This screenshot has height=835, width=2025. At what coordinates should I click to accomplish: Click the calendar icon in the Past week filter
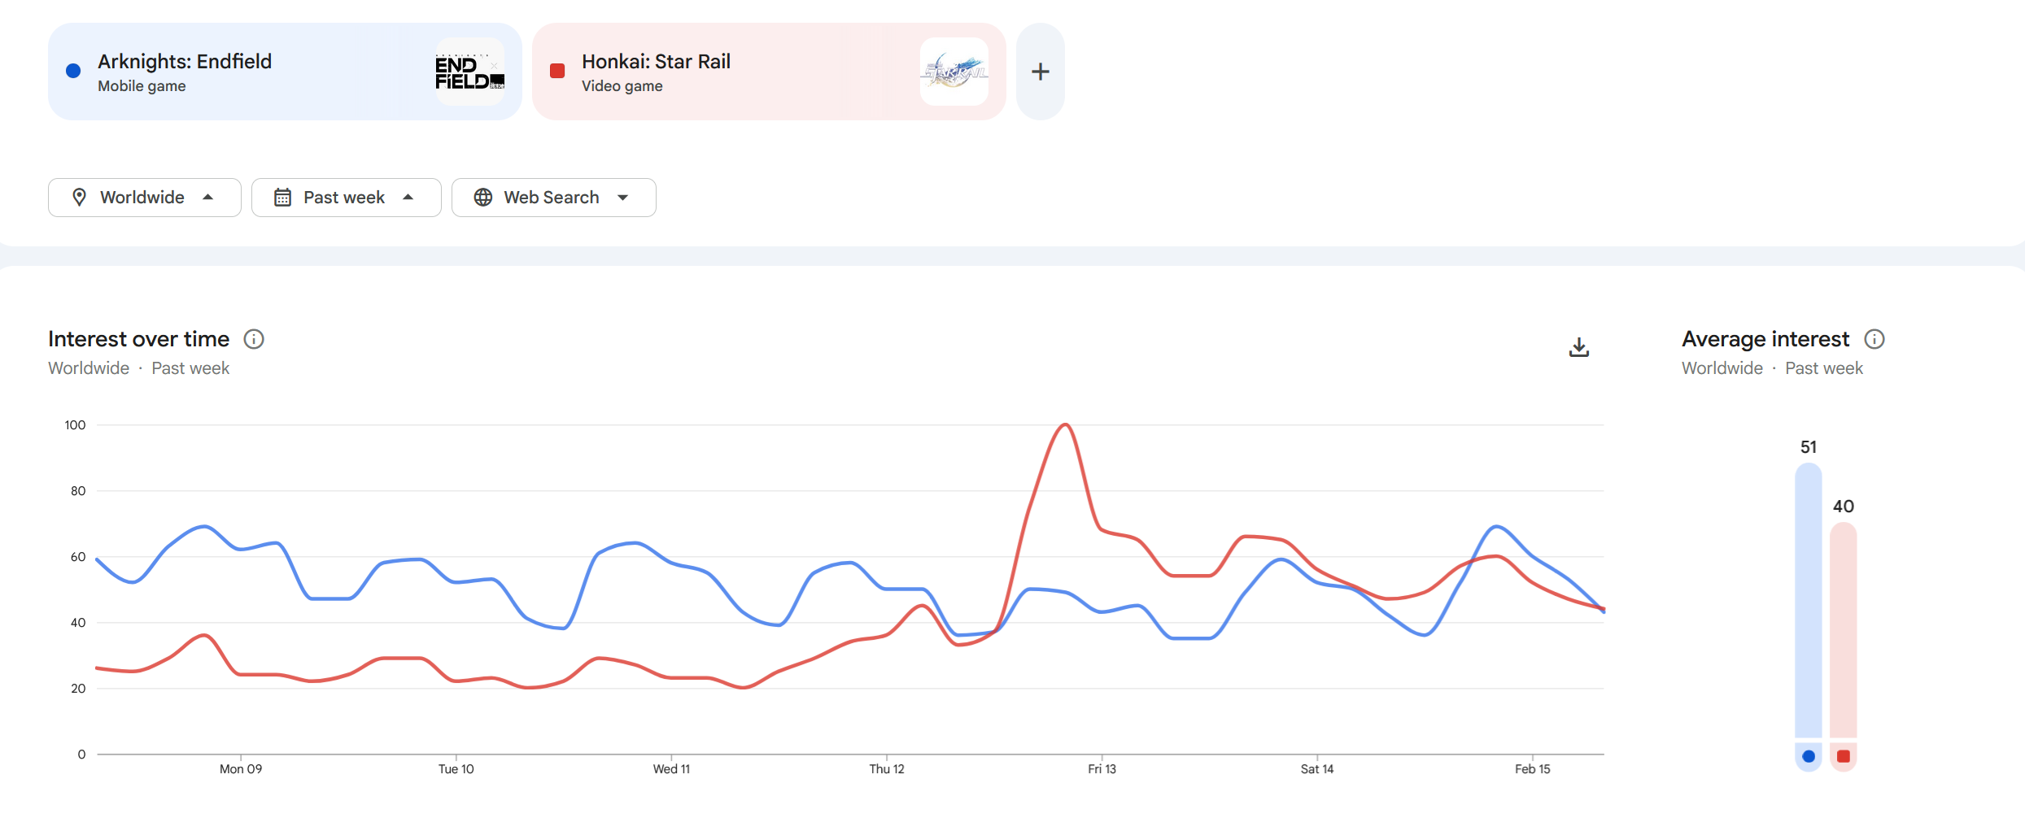282,198
